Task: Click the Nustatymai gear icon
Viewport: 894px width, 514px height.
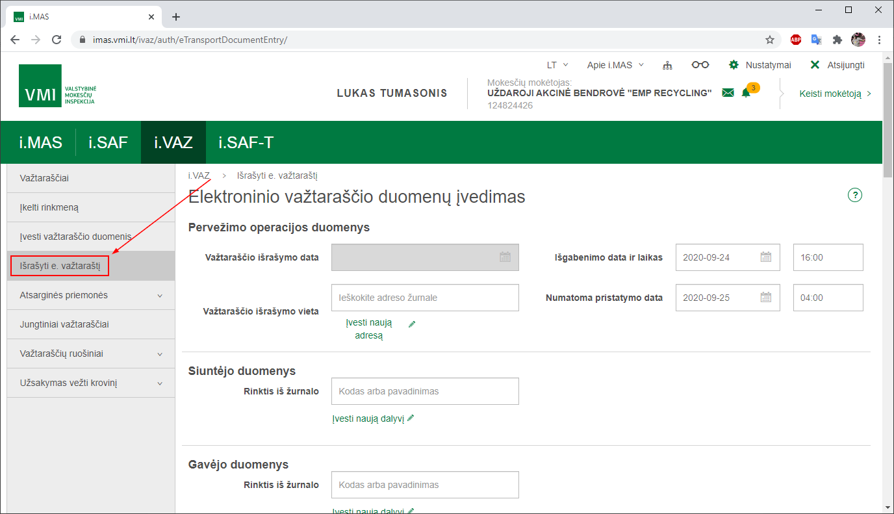Action: [x=734, y=65]
